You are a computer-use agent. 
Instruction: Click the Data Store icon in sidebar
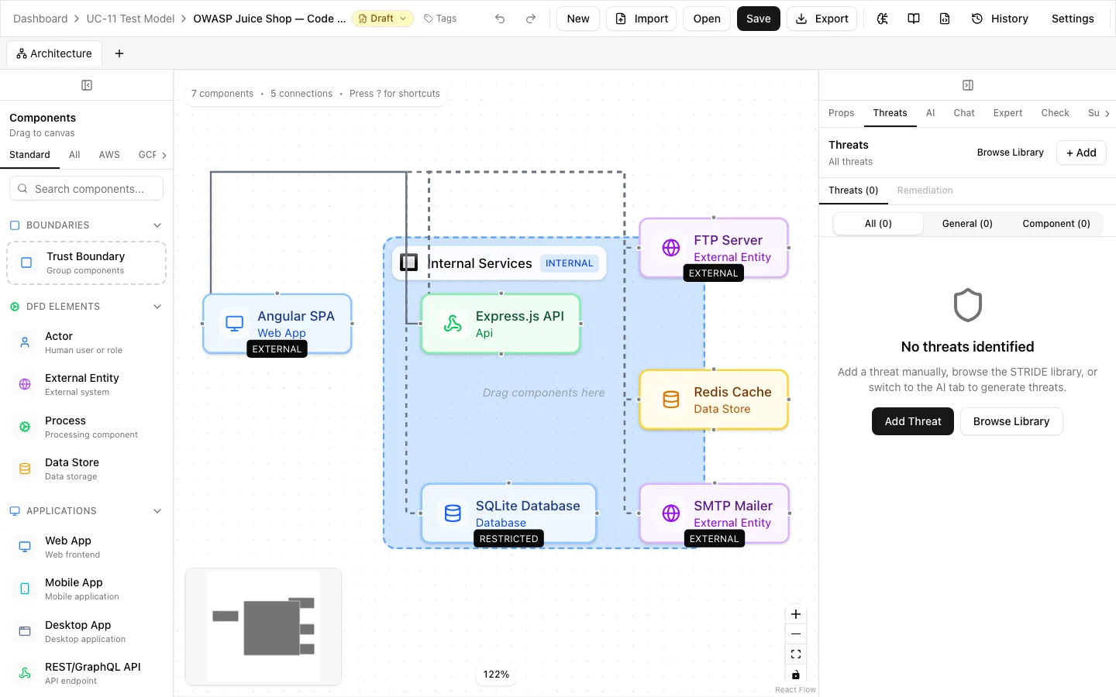[25, 469]
